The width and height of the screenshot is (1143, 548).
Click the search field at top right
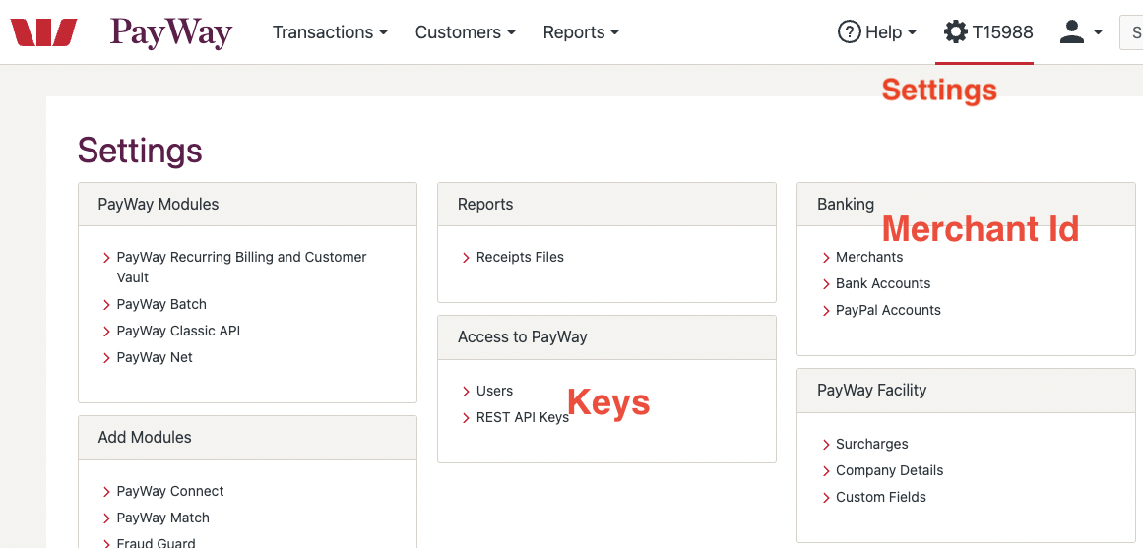click(1131, 32)
